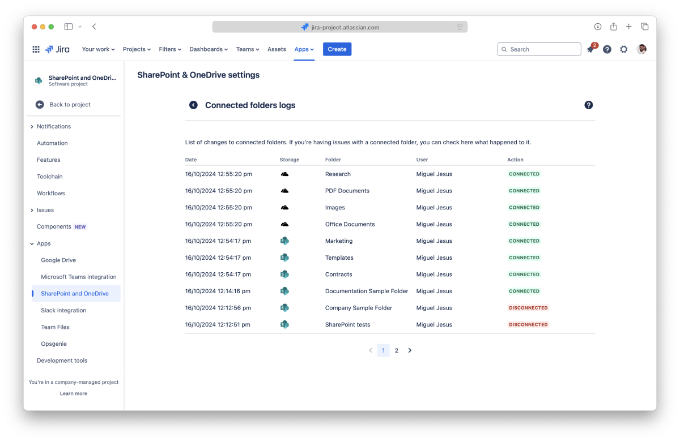The height and width of the screenshot is (442, 680).
Task: Click the notifications bell icon
Action: click(590, 49)
